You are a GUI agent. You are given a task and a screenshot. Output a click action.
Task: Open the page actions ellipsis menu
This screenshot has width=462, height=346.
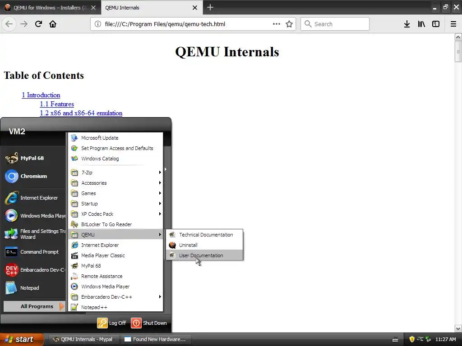click(277, 24)
